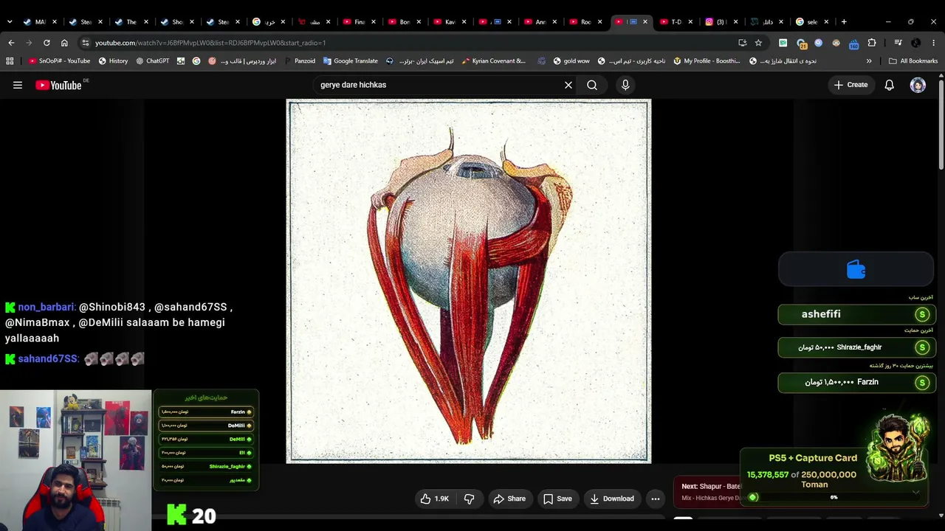Share the video
This screenshot has height=531, width=945.
tap(509, 499)
